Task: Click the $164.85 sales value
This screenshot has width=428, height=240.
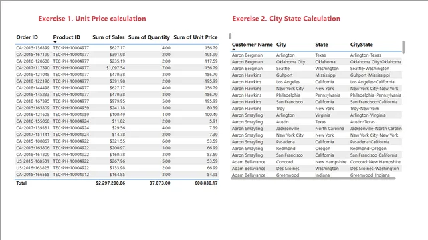Action: click(118, 175)
